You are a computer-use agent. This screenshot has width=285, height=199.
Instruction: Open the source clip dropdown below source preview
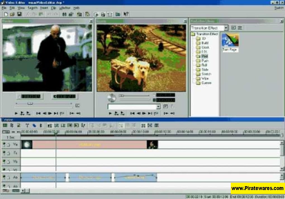158,107
